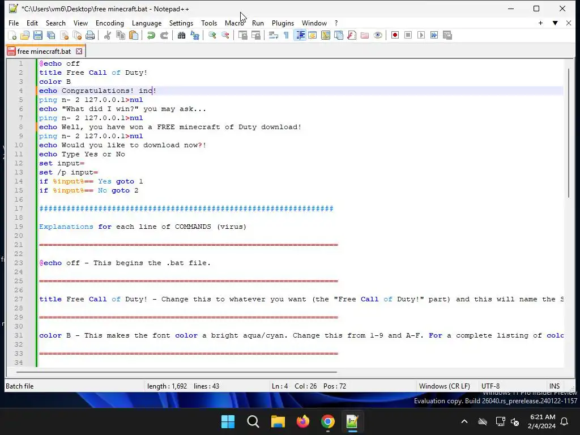Enable synchronized horizontal scrolling icon
This screenshot has height=435, width=580.
pos(255,35)
